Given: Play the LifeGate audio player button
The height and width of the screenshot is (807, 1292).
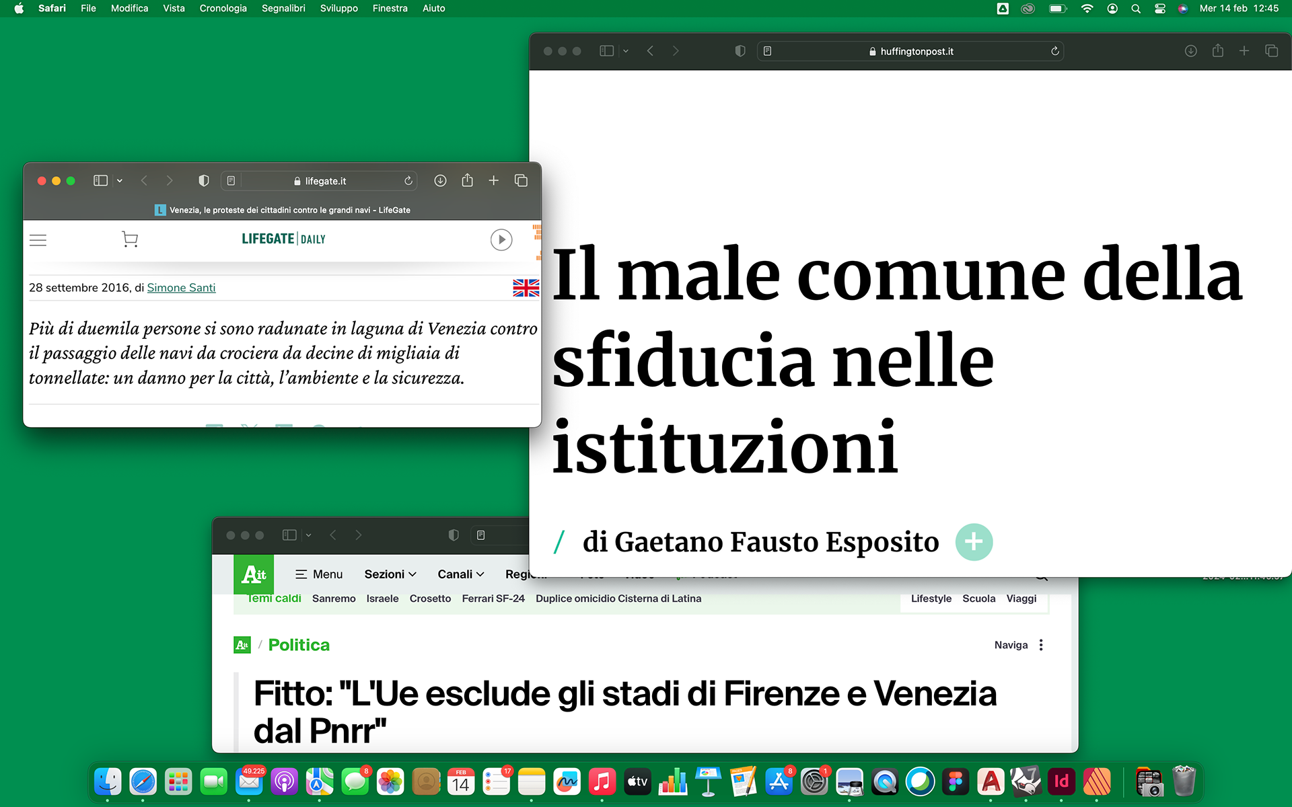Looking at the screenshot, I should 501,240.
